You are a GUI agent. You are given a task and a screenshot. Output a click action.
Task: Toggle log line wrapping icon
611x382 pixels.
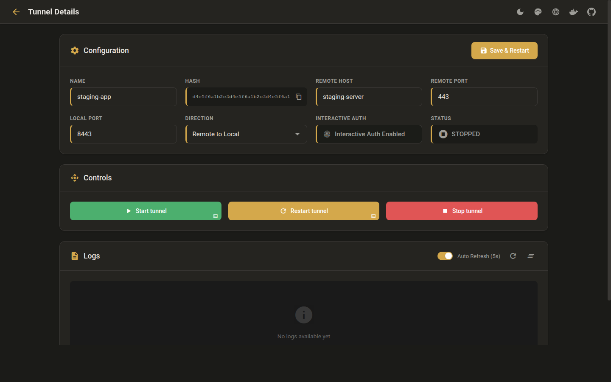click(x=531, y=256)
